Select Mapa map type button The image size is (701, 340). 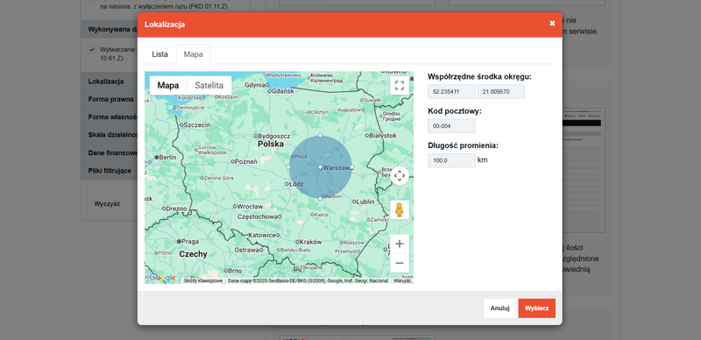coord(168,86)
